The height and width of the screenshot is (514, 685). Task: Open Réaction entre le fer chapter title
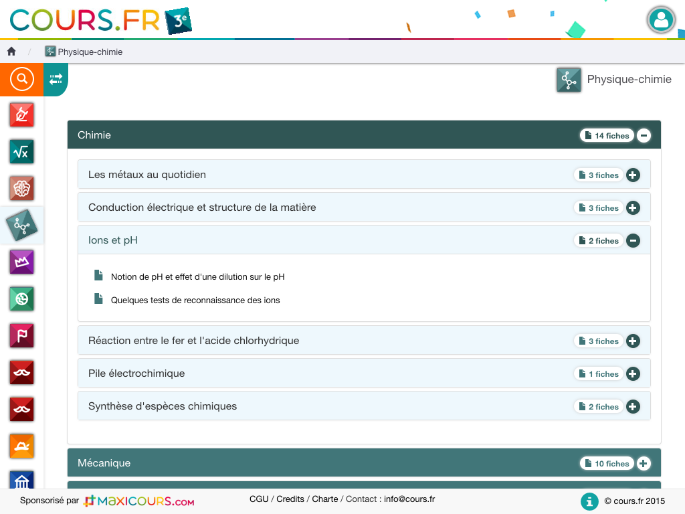[x=193, y=341]
